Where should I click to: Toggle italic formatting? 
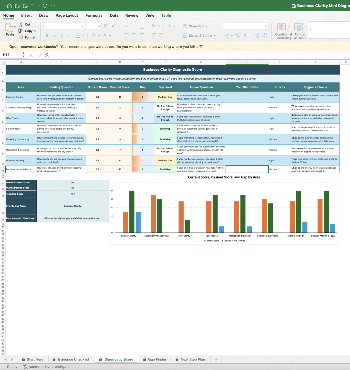click(55, 35)
